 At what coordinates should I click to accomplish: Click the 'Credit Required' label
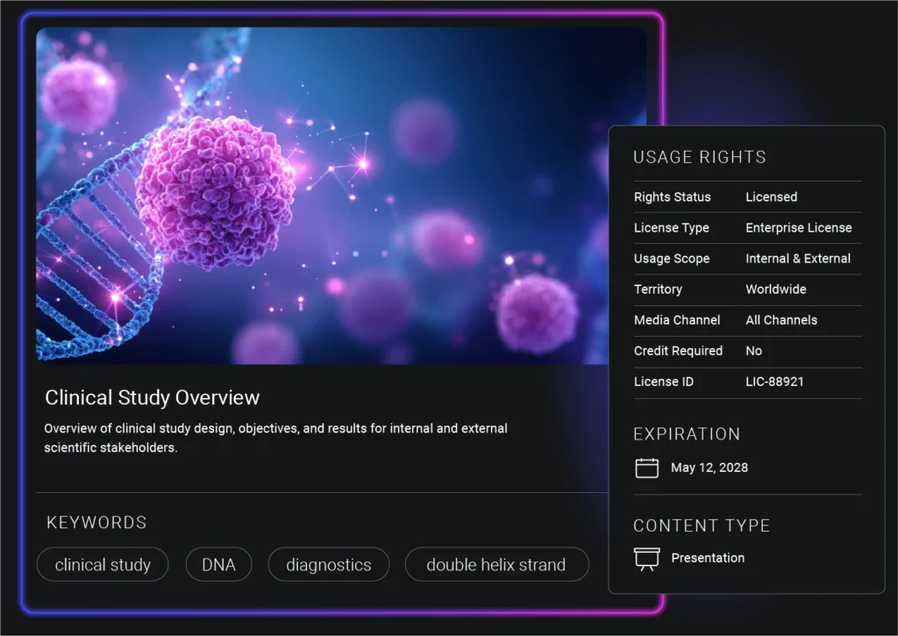click(x=678, y=351)
